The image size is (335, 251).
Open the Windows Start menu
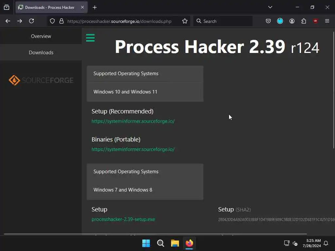click(x=146, y=243)
